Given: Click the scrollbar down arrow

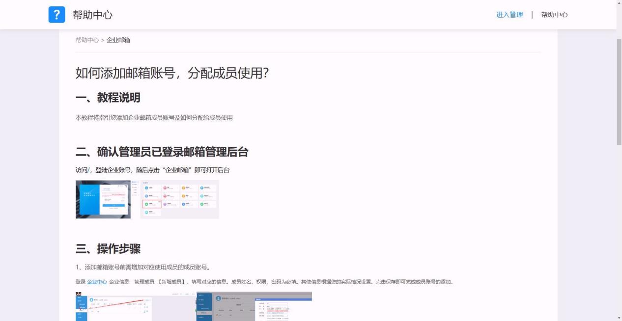Looking at the screenshot, I should [x=619, y=318].
